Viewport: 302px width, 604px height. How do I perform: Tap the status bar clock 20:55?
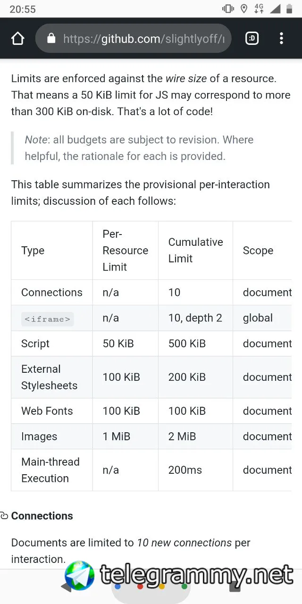(23, 9)
